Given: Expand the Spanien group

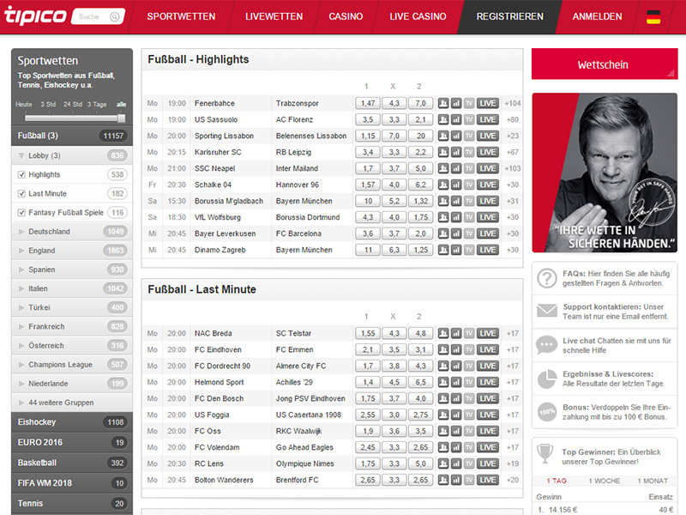Looking at the screenshot, I should [72, 270].
